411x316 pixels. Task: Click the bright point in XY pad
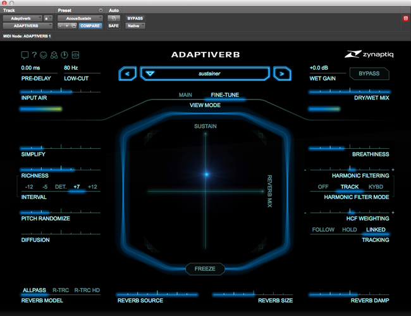pyautogui.click(x=207, y=174)
